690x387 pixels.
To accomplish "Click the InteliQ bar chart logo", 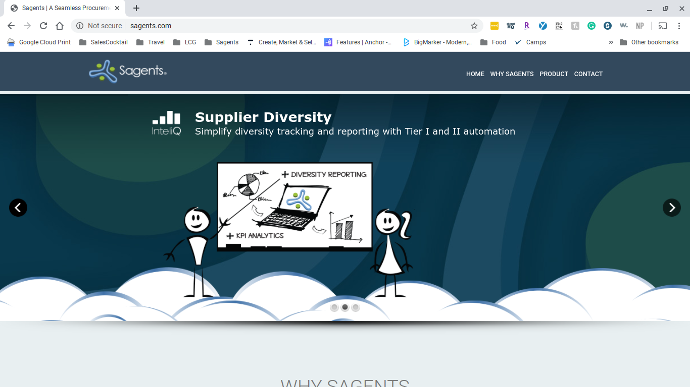I will (x=166, y=123).
